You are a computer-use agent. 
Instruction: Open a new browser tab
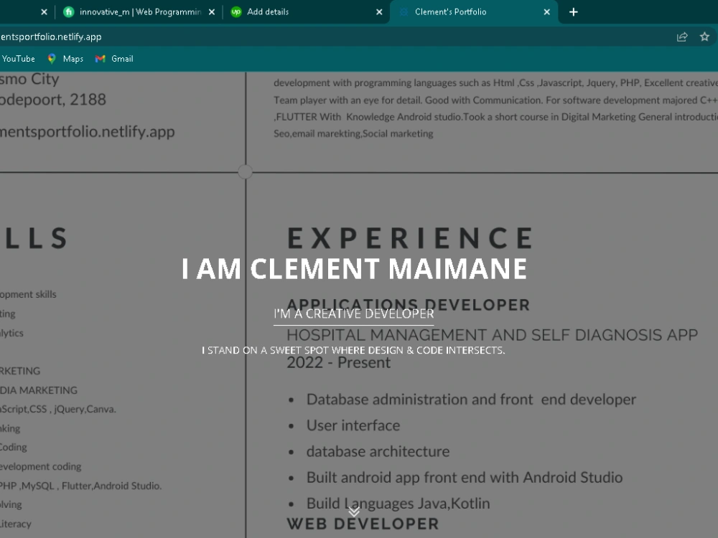573,12
